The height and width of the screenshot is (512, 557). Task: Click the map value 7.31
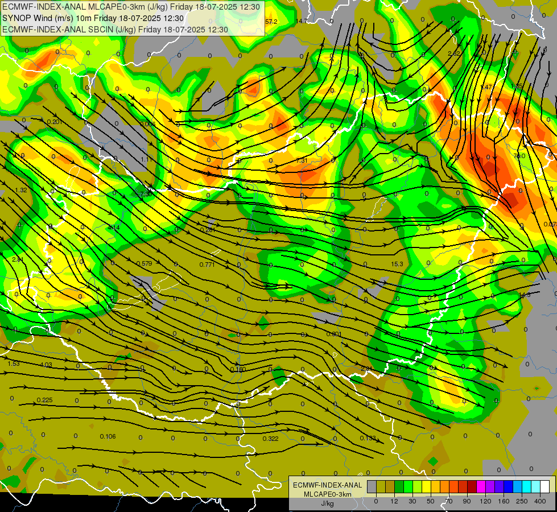pos(302,160)
